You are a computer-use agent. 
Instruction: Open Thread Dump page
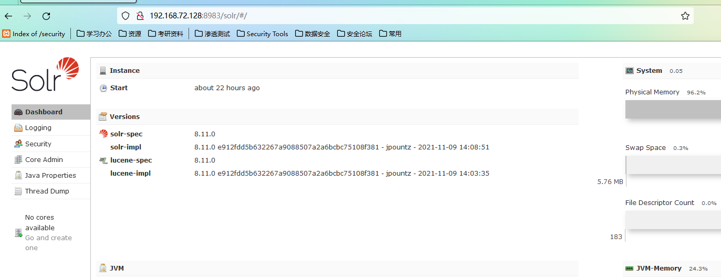(x=51, y=191)
